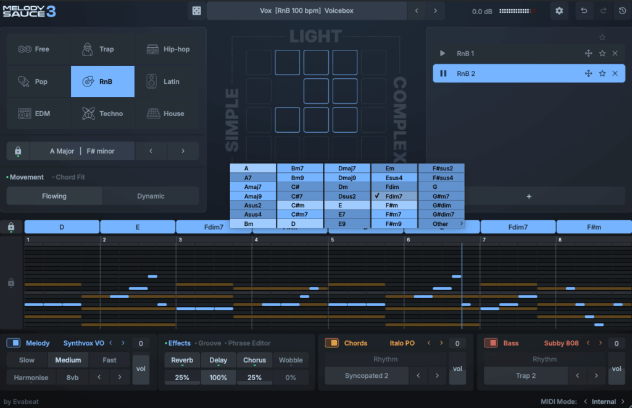
Task: Toggle the key lock icon
Action: coord(18,151)
